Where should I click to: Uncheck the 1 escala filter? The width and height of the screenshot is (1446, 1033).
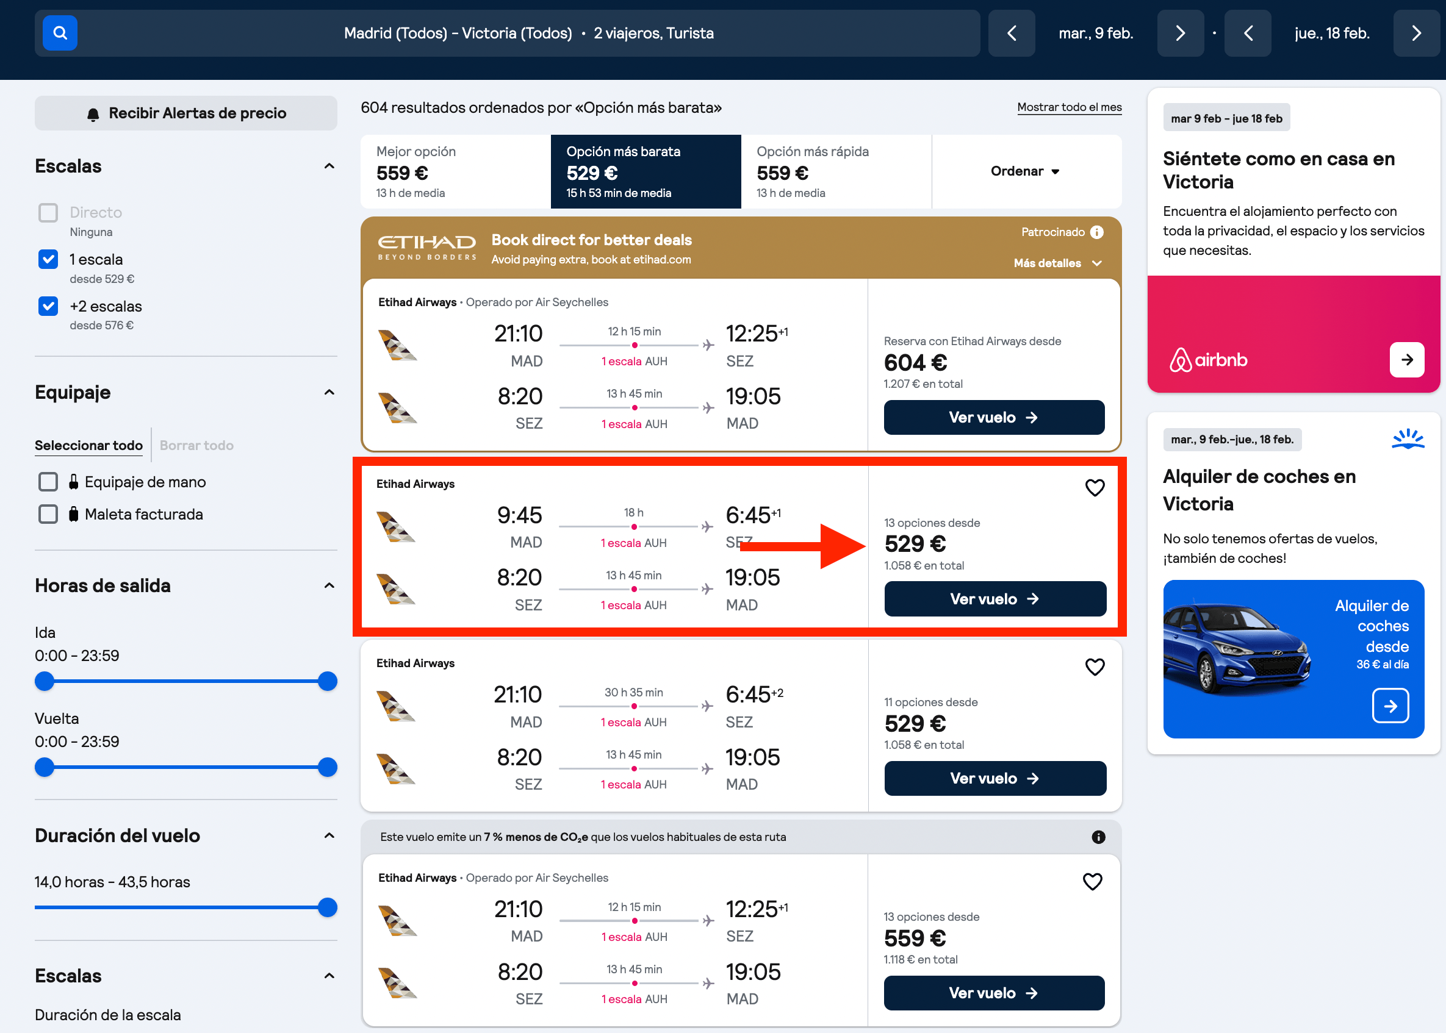(x=48, y=260)
